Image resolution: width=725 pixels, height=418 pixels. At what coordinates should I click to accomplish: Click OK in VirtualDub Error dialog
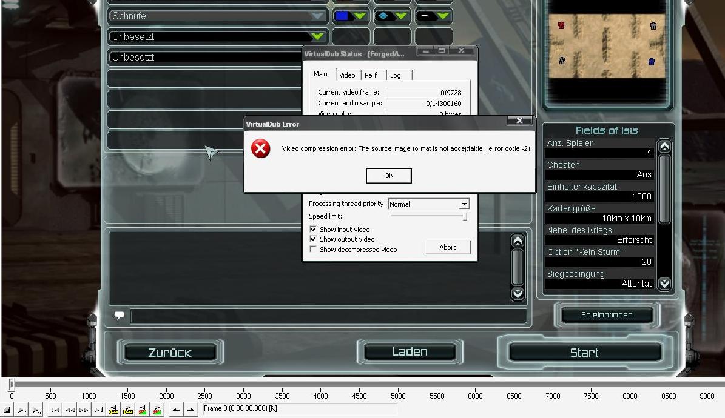click(389, 176)
